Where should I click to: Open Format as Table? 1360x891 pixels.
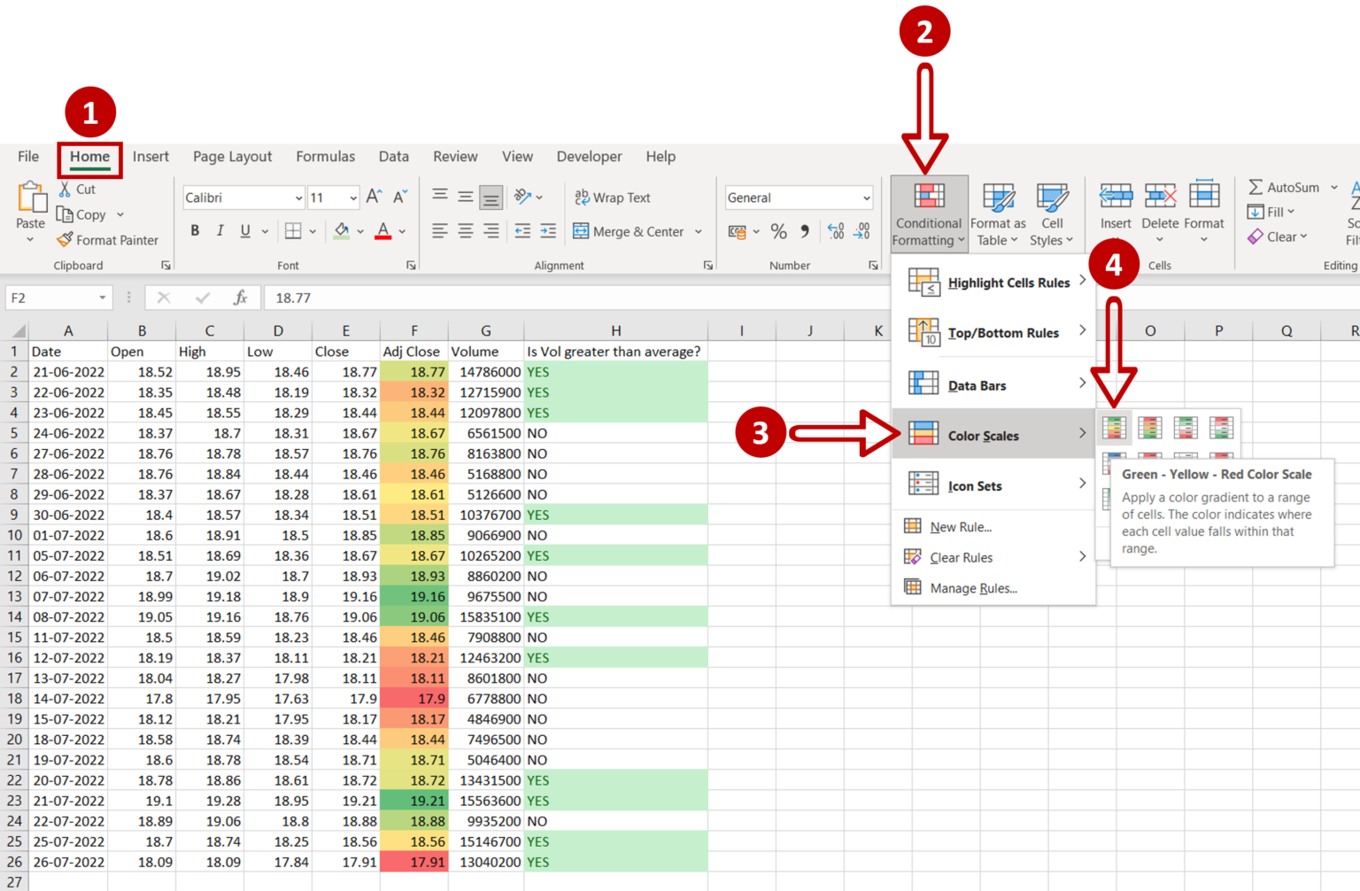coord(998,213)
